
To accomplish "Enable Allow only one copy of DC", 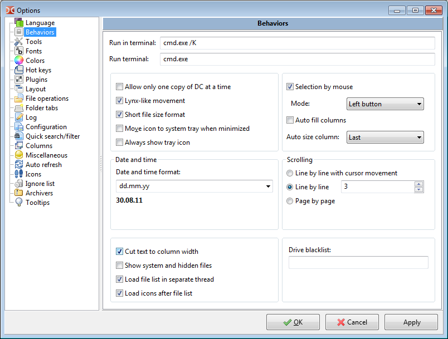I will pos(119,86).
